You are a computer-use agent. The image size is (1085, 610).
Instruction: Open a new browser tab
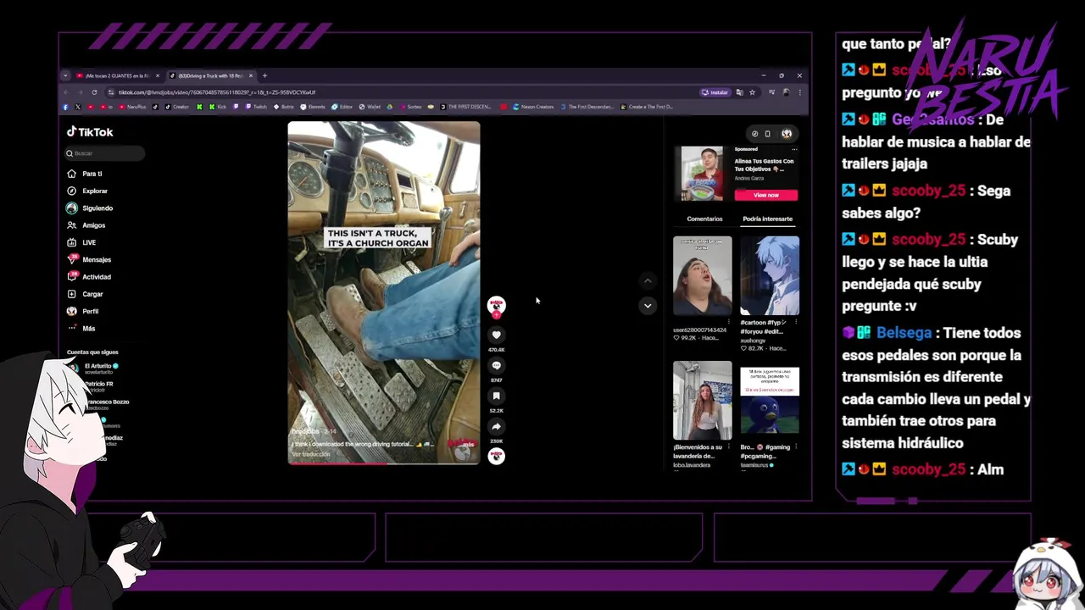pos(264,75)
